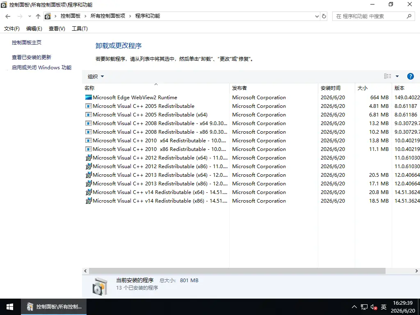Click the Visual C++ 2008 x86 entry icon
The image size is (420, 315).
coord(89,132)
